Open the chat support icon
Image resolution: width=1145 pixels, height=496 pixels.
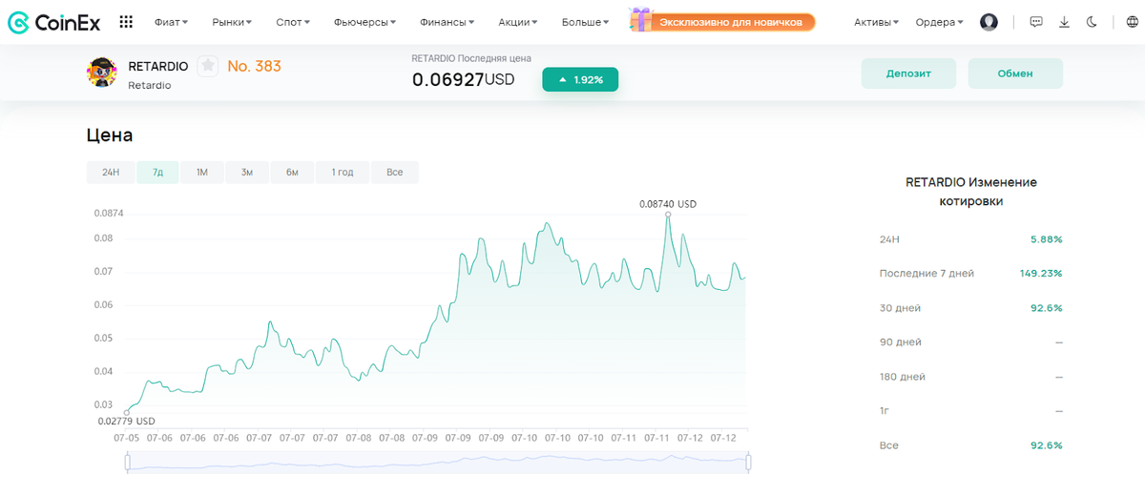point(1036,21)
